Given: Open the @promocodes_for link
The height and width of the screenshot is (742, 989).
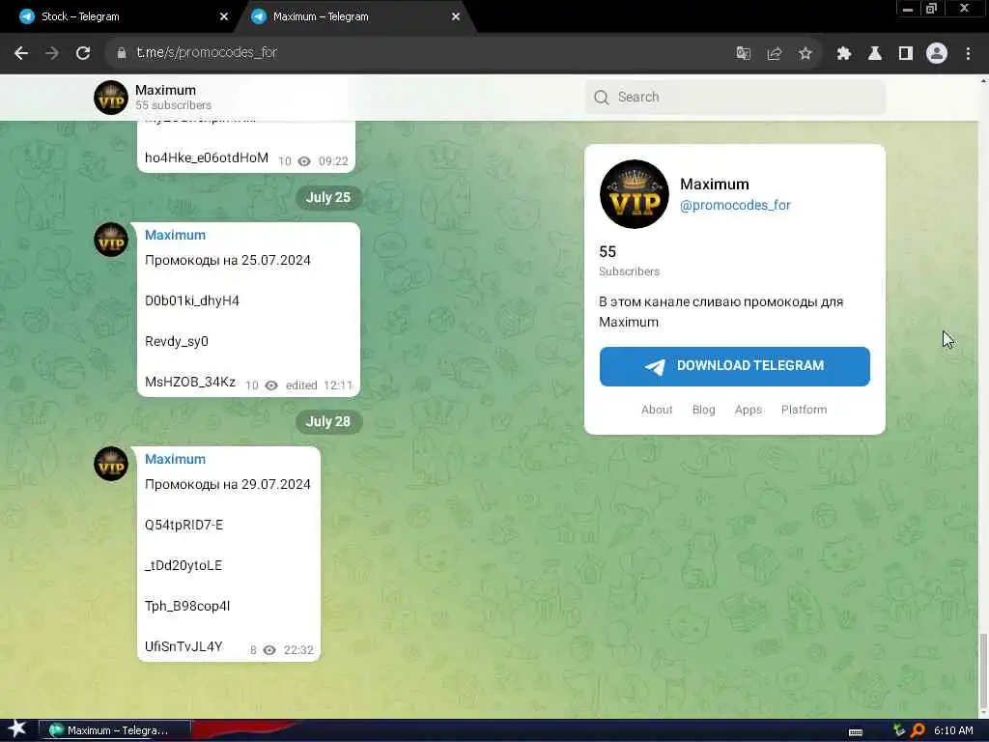Looking at the screenshot, I should point(735,205).
